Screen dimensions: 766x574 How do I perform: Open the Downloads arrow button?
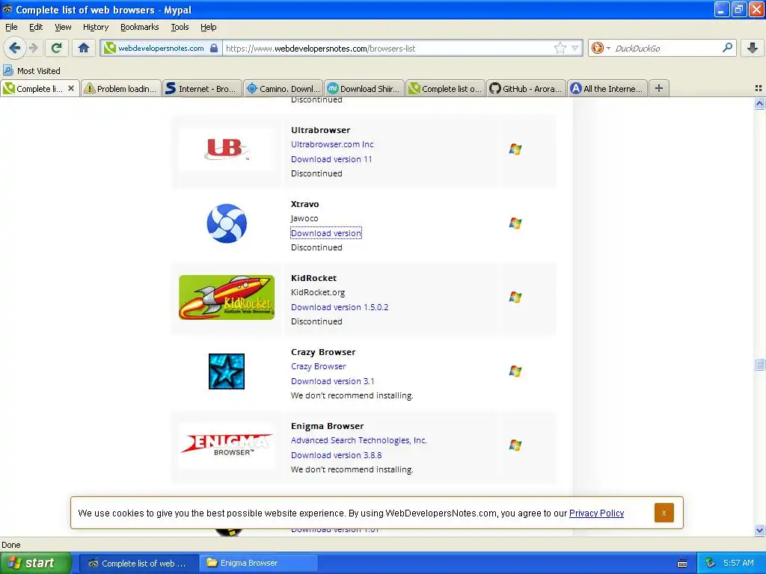pos(753,48)
